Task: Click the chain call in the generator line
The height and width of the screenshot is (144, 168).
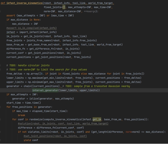Action: 27,86
